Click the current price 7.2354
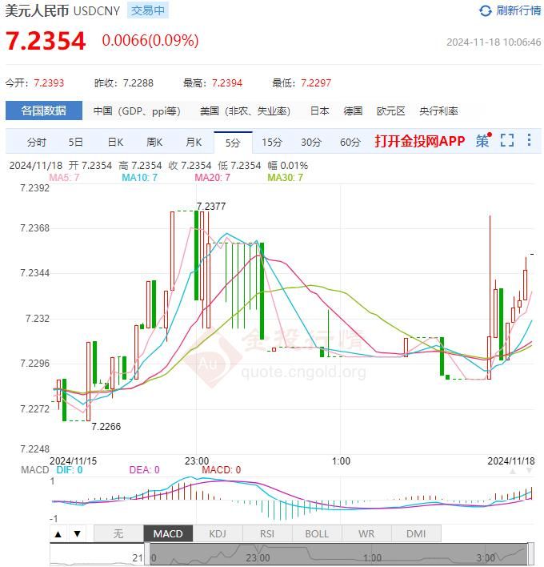Viewport: 544px width, 567px height. (x=46, y=41)
